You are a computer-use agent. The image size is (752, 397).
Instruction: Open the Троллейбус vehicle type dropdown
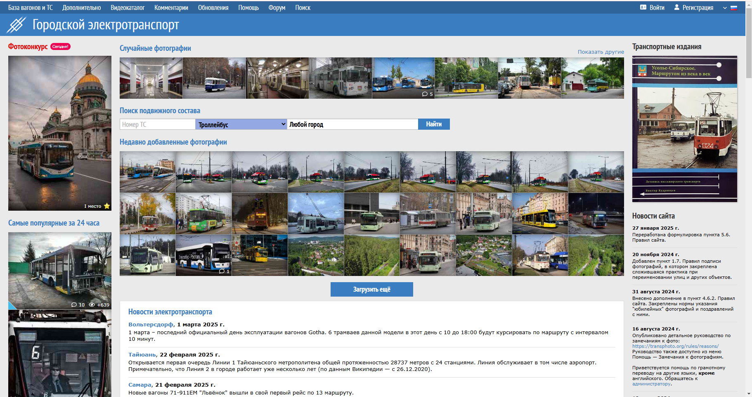[241, 124]
